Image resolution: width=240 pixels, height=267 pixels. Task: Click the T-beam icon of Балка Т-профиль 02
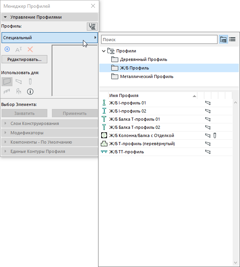click(x=104, y=127)
